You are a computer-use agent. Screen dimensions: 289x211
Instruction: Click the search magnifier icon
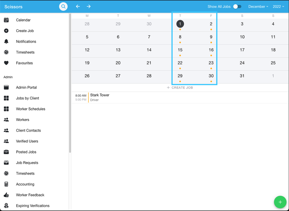click(63, 6)
